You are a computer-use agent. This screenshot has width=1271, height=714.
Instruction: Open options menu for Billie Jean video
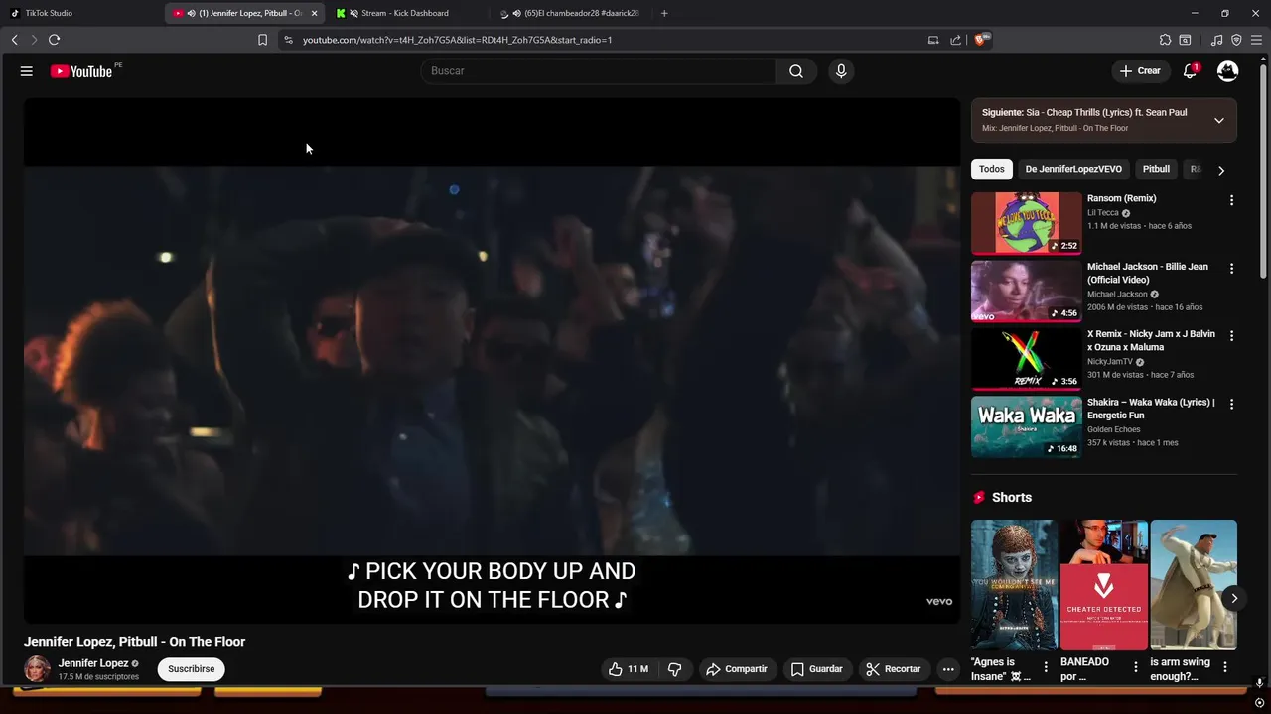(1231, 269)
